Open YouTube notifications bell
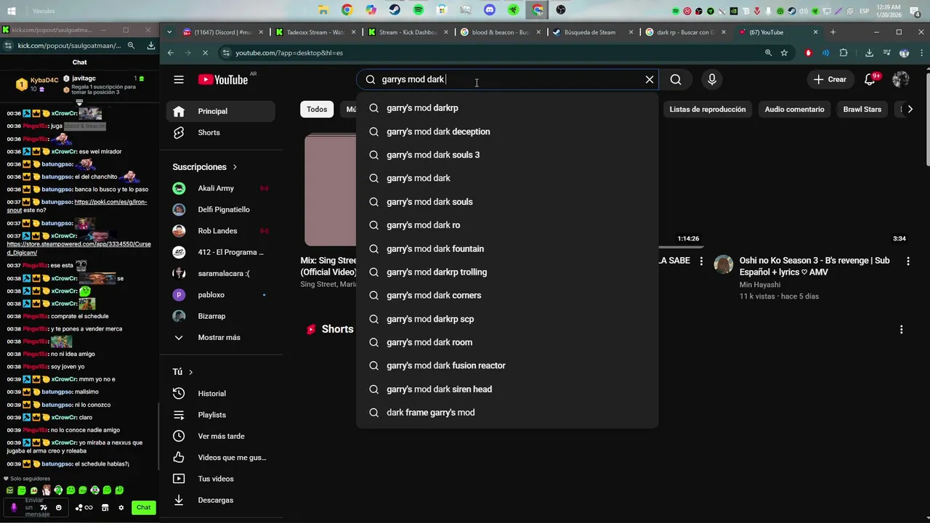 coord(870,79)
